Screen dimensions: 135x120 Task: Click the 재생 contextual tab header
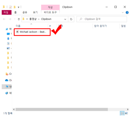(x=50, y=7)
